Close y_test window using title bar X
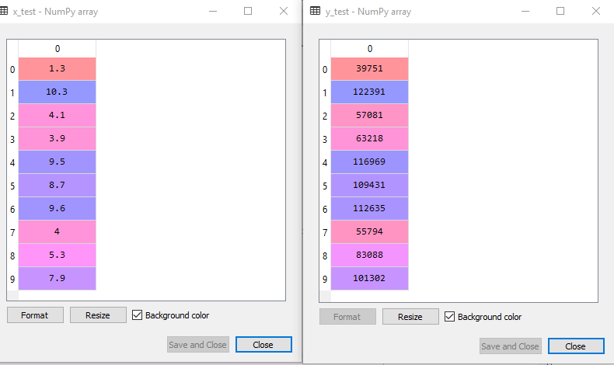 point(595,12)
